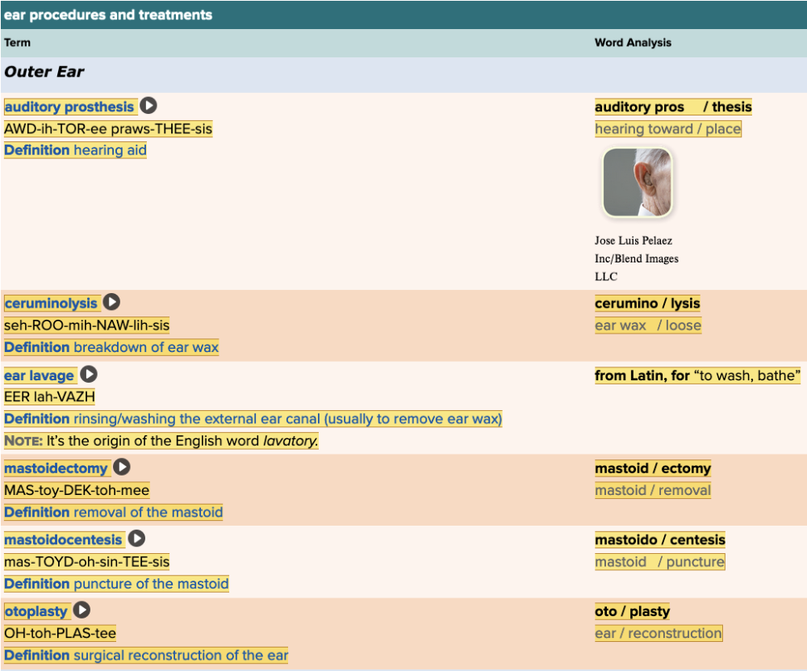Open the ear lavage term
Image resolution: width=807 pixels, height=671 pixels.
(40, 375)
